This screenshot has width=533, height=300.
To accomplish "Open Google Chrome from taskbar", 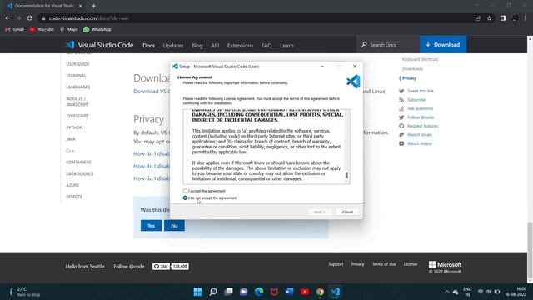I will click(320, 292).
